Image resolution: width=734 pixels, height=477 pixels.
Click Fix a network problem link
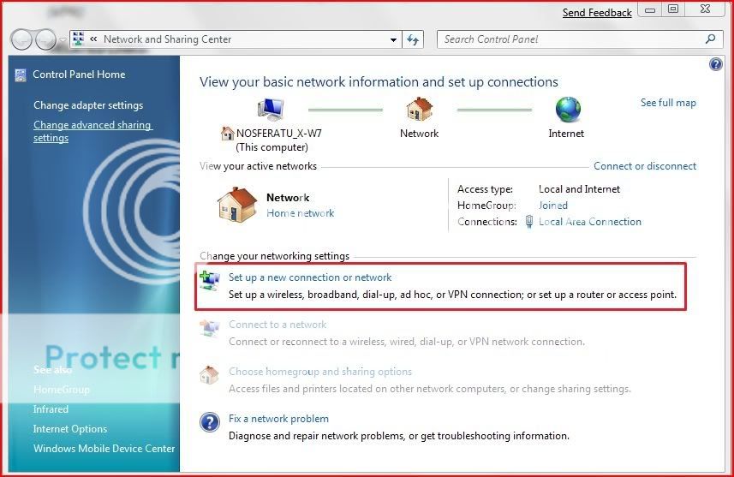coord(278,419)
